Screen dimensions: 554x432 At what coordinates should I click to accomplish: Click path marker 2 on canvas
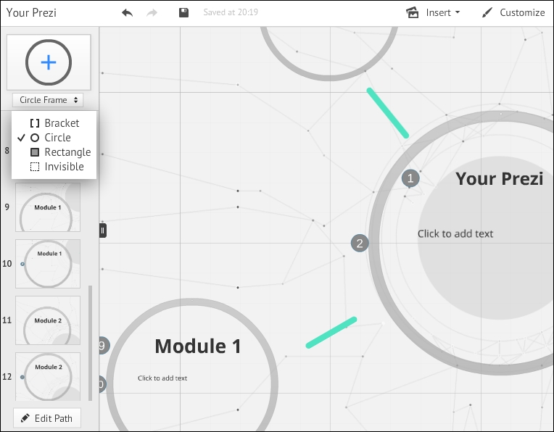tap(360, 243)
